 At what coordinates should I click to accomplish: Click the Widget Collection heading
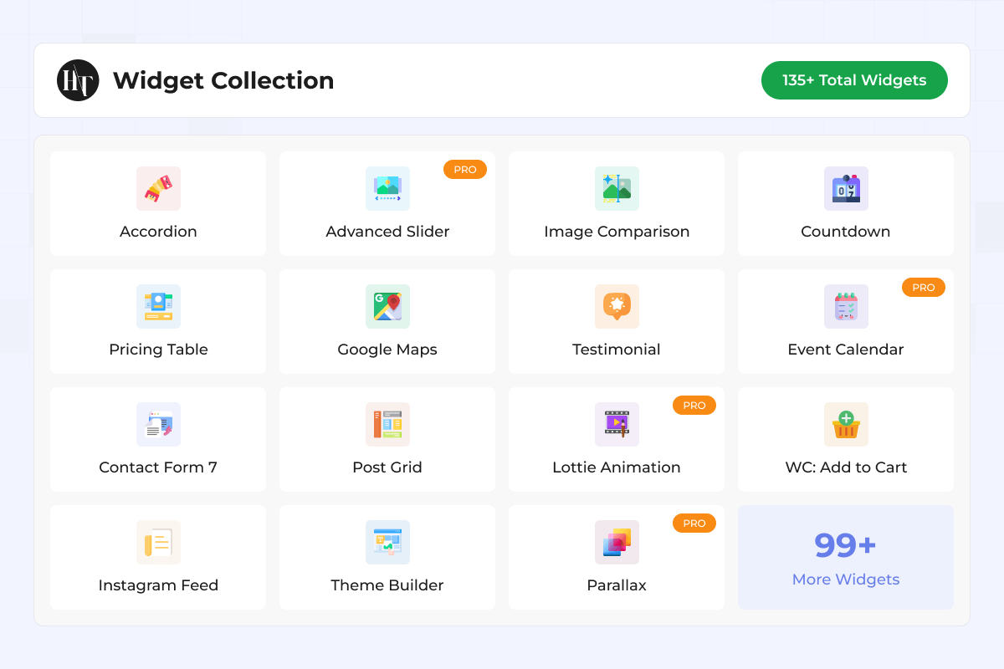point(223,80)
